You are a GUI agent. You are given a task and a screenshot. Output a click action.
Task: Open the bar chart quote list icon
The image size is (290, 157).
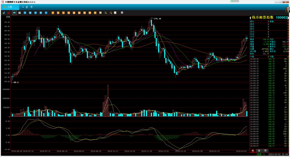point(4,13)
